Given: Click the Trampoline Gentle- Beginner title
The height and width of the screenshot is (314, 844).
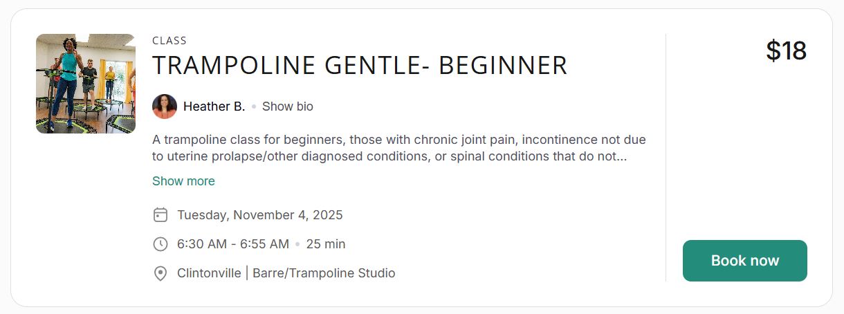Looking at the screenshot, I should point(359,66).
